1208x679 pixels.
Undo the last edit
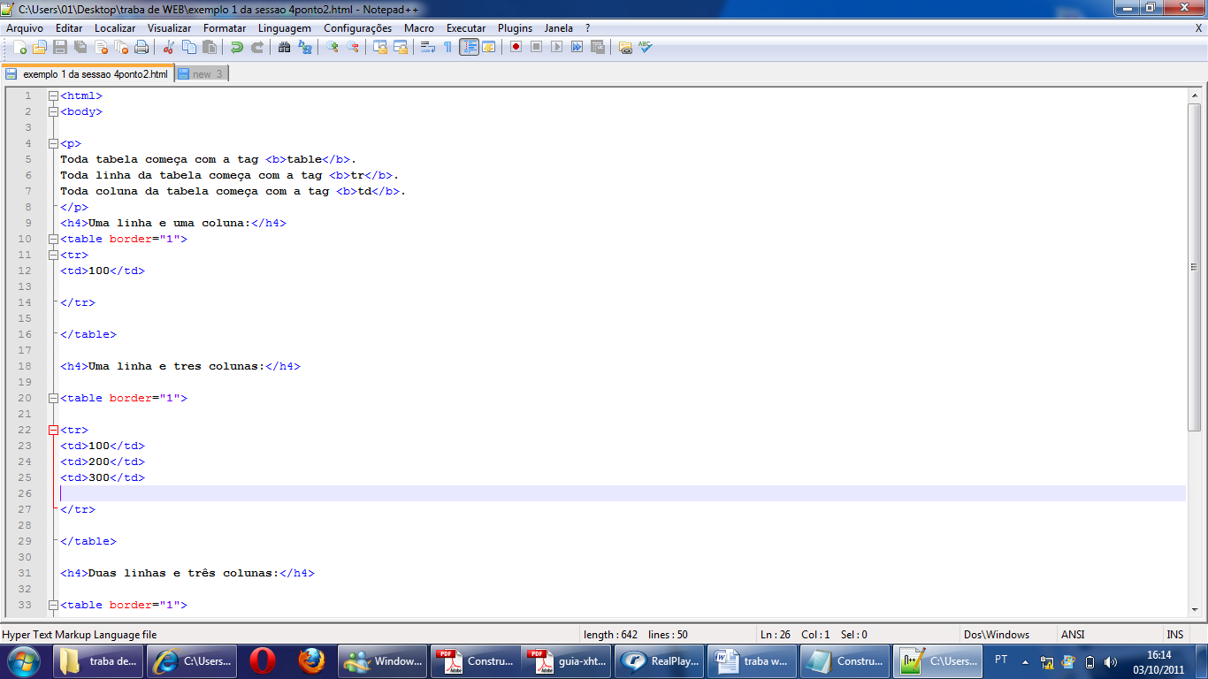coord(237,47)
